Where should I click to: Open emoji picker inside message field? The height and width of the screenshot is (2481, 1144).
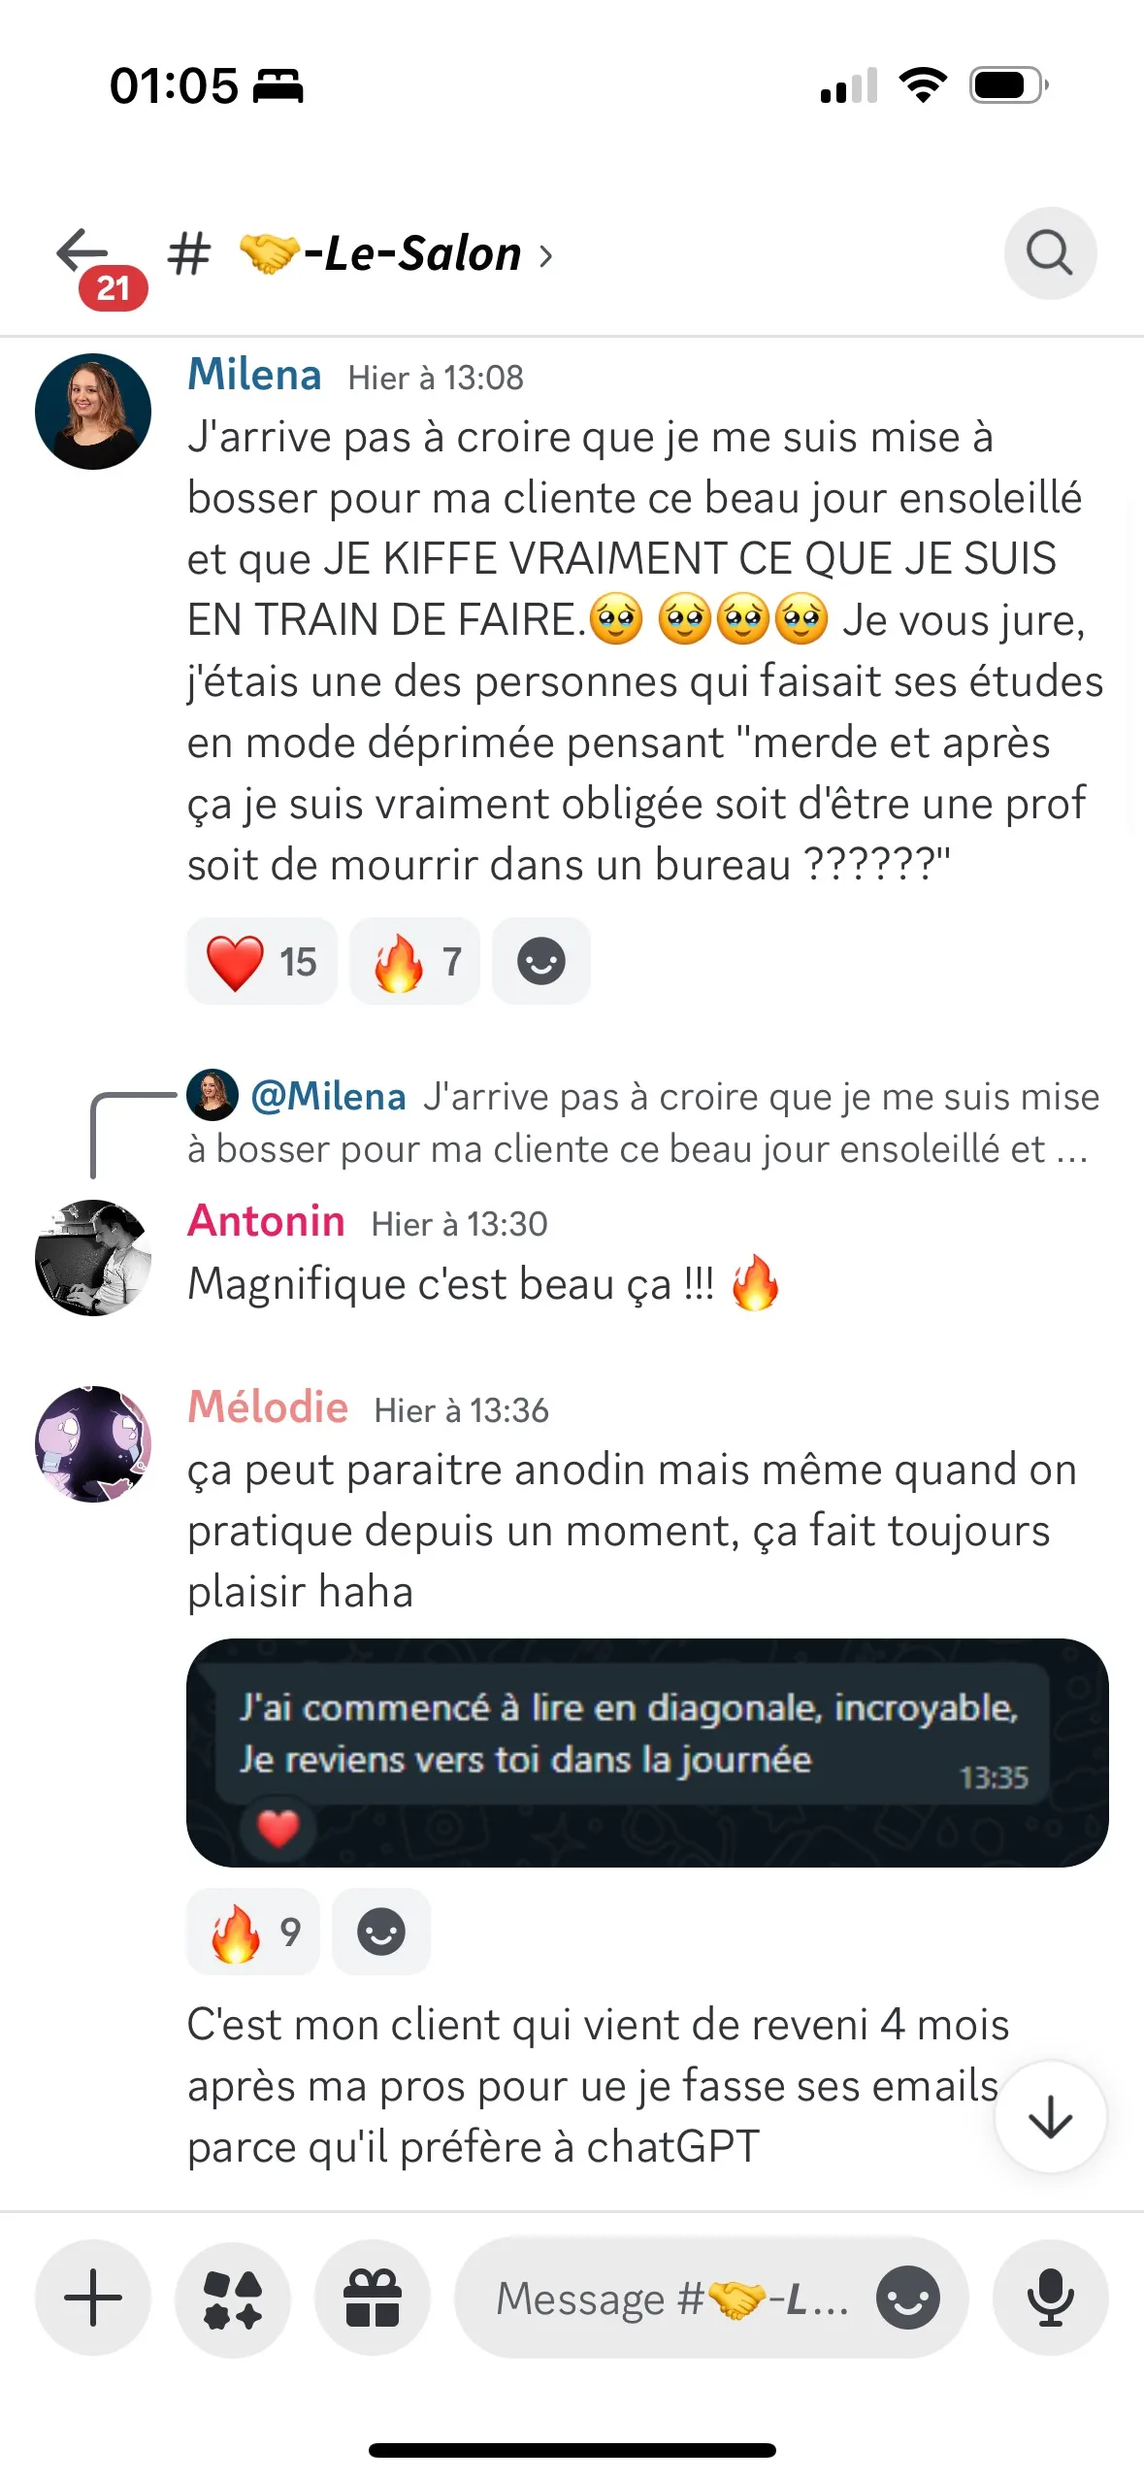(907, 2298)
